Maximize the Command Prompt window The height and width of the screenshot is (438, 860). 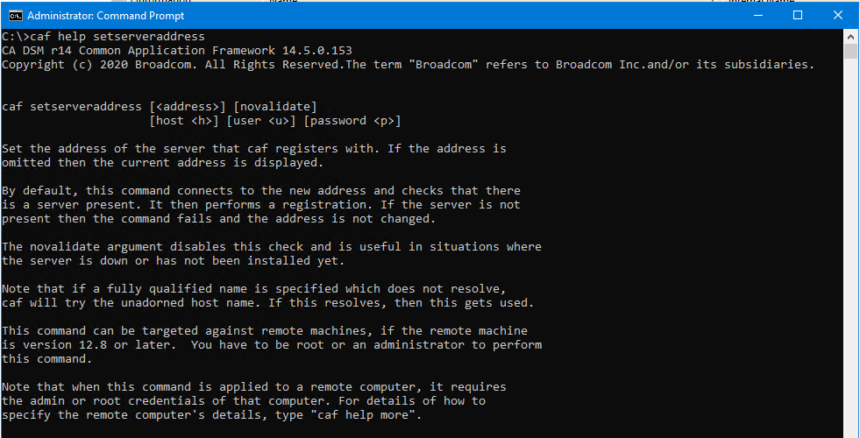click(798, 15)
